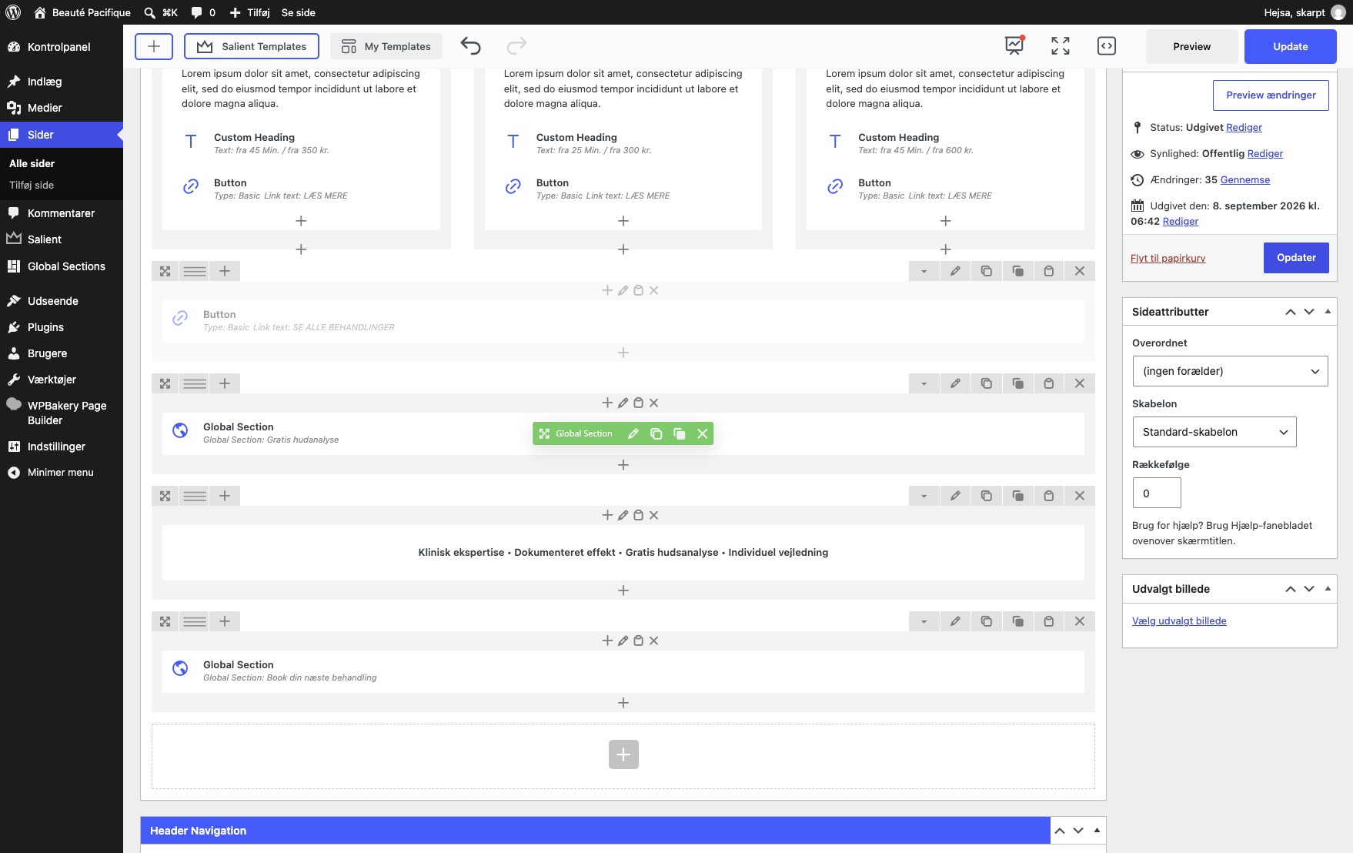Delete the green Global Section element

(702, 434)
